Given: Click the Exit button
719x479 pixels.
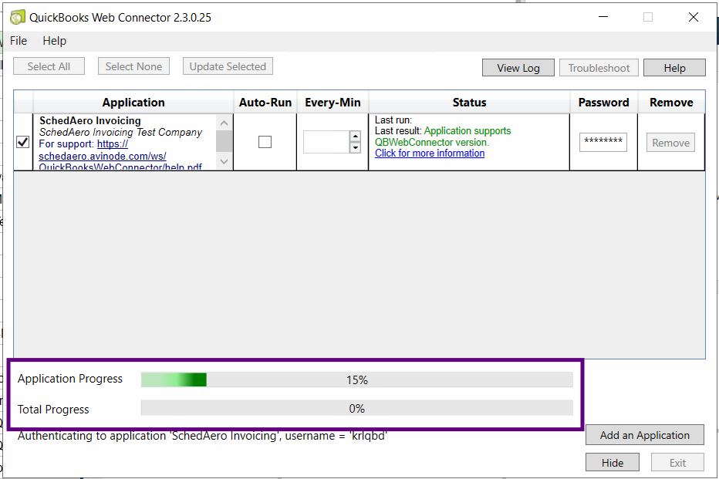Looking at the screenshot, I should [677, 463].
